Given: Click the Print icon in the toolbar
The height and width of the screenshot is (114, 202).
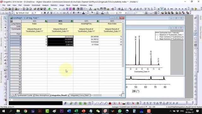Looking at the screenshot, I should click(x=64, y=9).
